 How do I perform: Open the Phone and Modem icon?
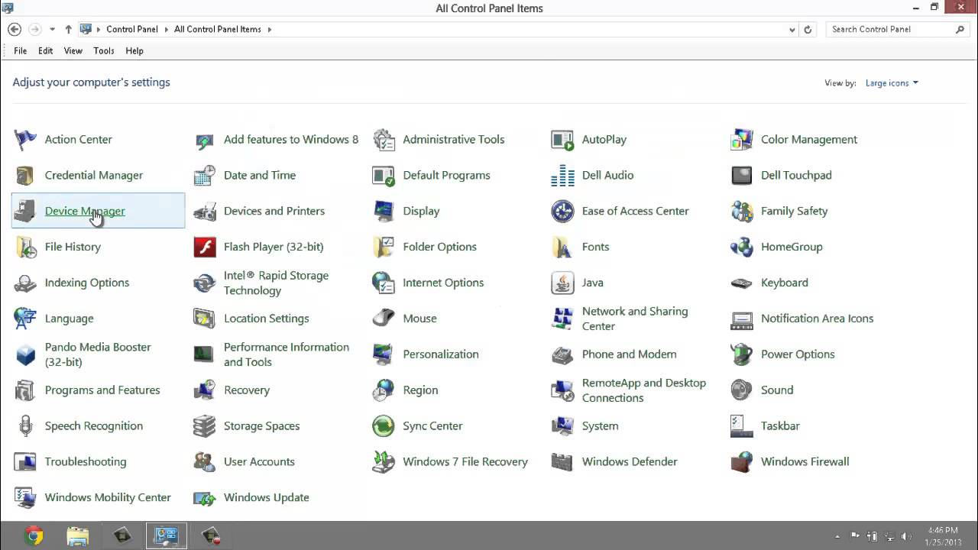tap(562, 354)
